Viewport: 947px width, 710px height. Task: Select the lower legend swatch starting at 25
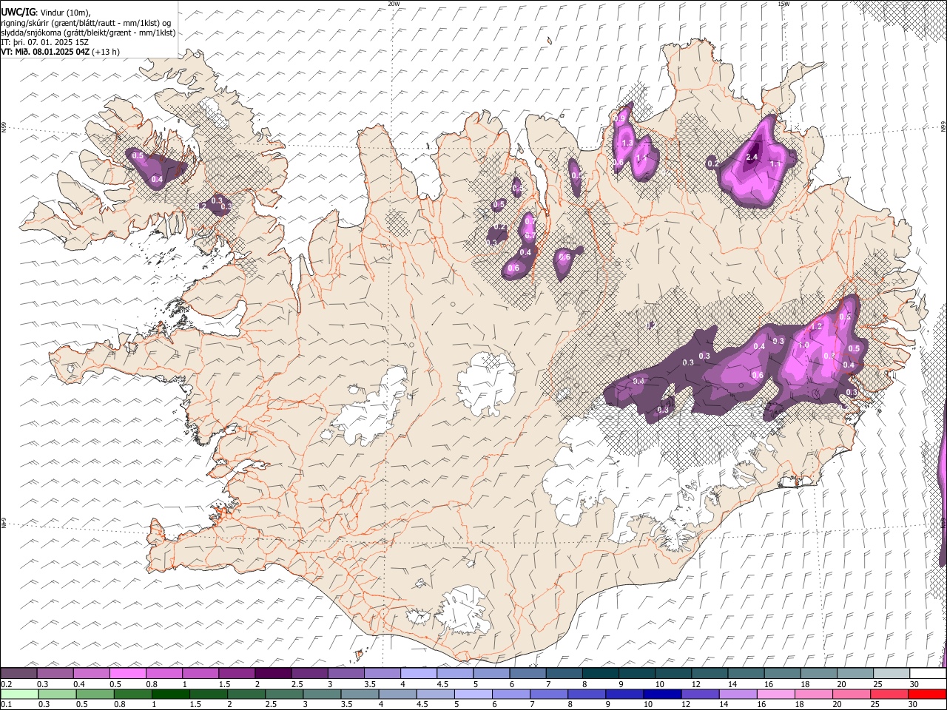click(x=889, y=694)
